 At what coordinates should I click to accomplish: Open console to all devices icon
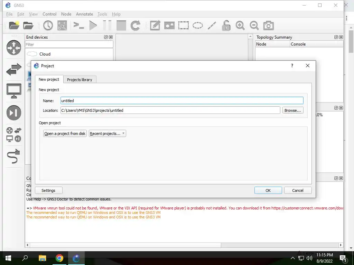[79, 25]
